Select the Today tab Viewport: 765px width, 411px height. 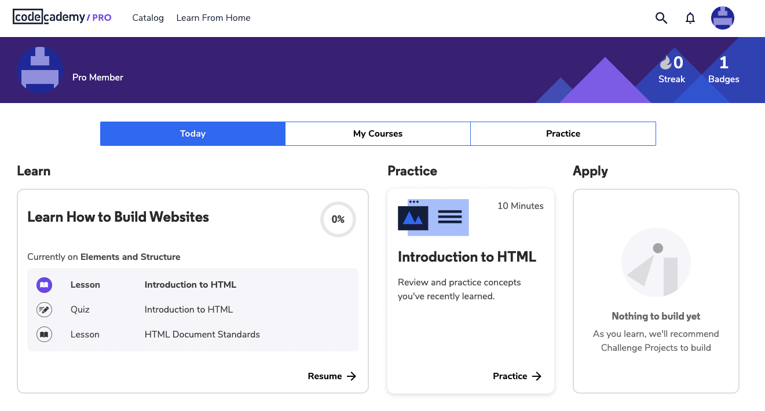193,134
